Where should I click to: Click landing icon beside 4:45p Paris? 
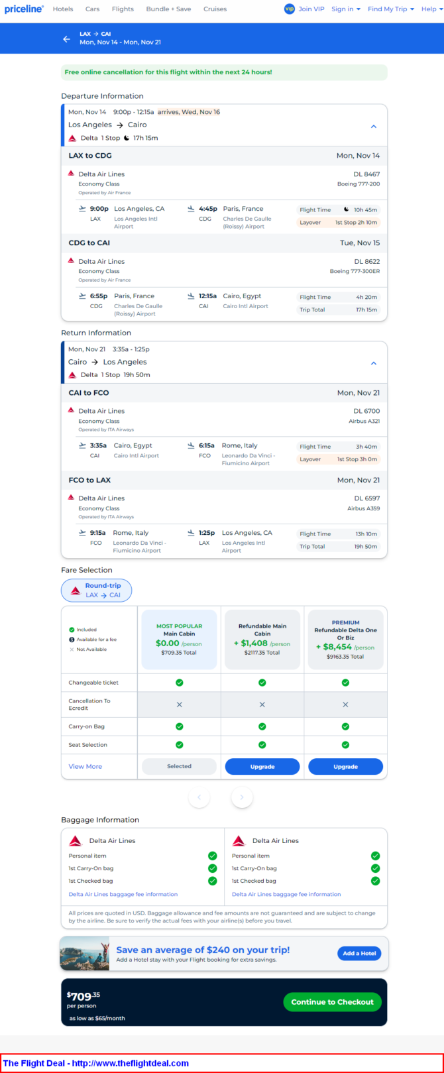[192, 208]
